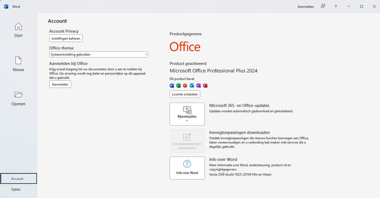Select the Account tab in sidebar
The height and width of the screenshot is (198, 380).
click(x=18, y=179)
